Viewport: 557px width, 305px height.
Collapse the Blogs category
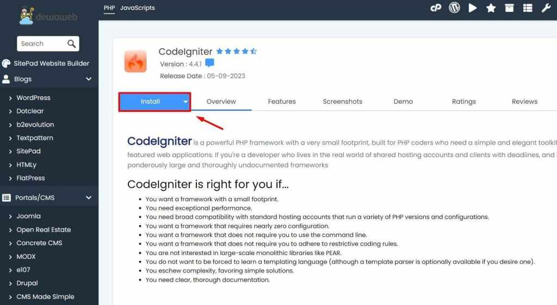pos(89,79)
